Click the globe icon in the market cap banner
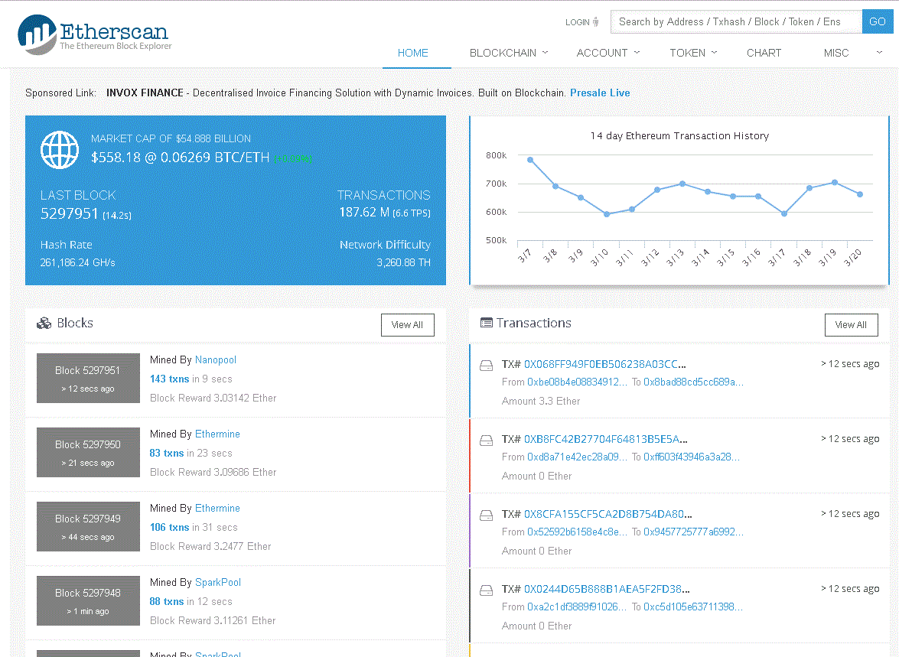 [x=59, y=149]
